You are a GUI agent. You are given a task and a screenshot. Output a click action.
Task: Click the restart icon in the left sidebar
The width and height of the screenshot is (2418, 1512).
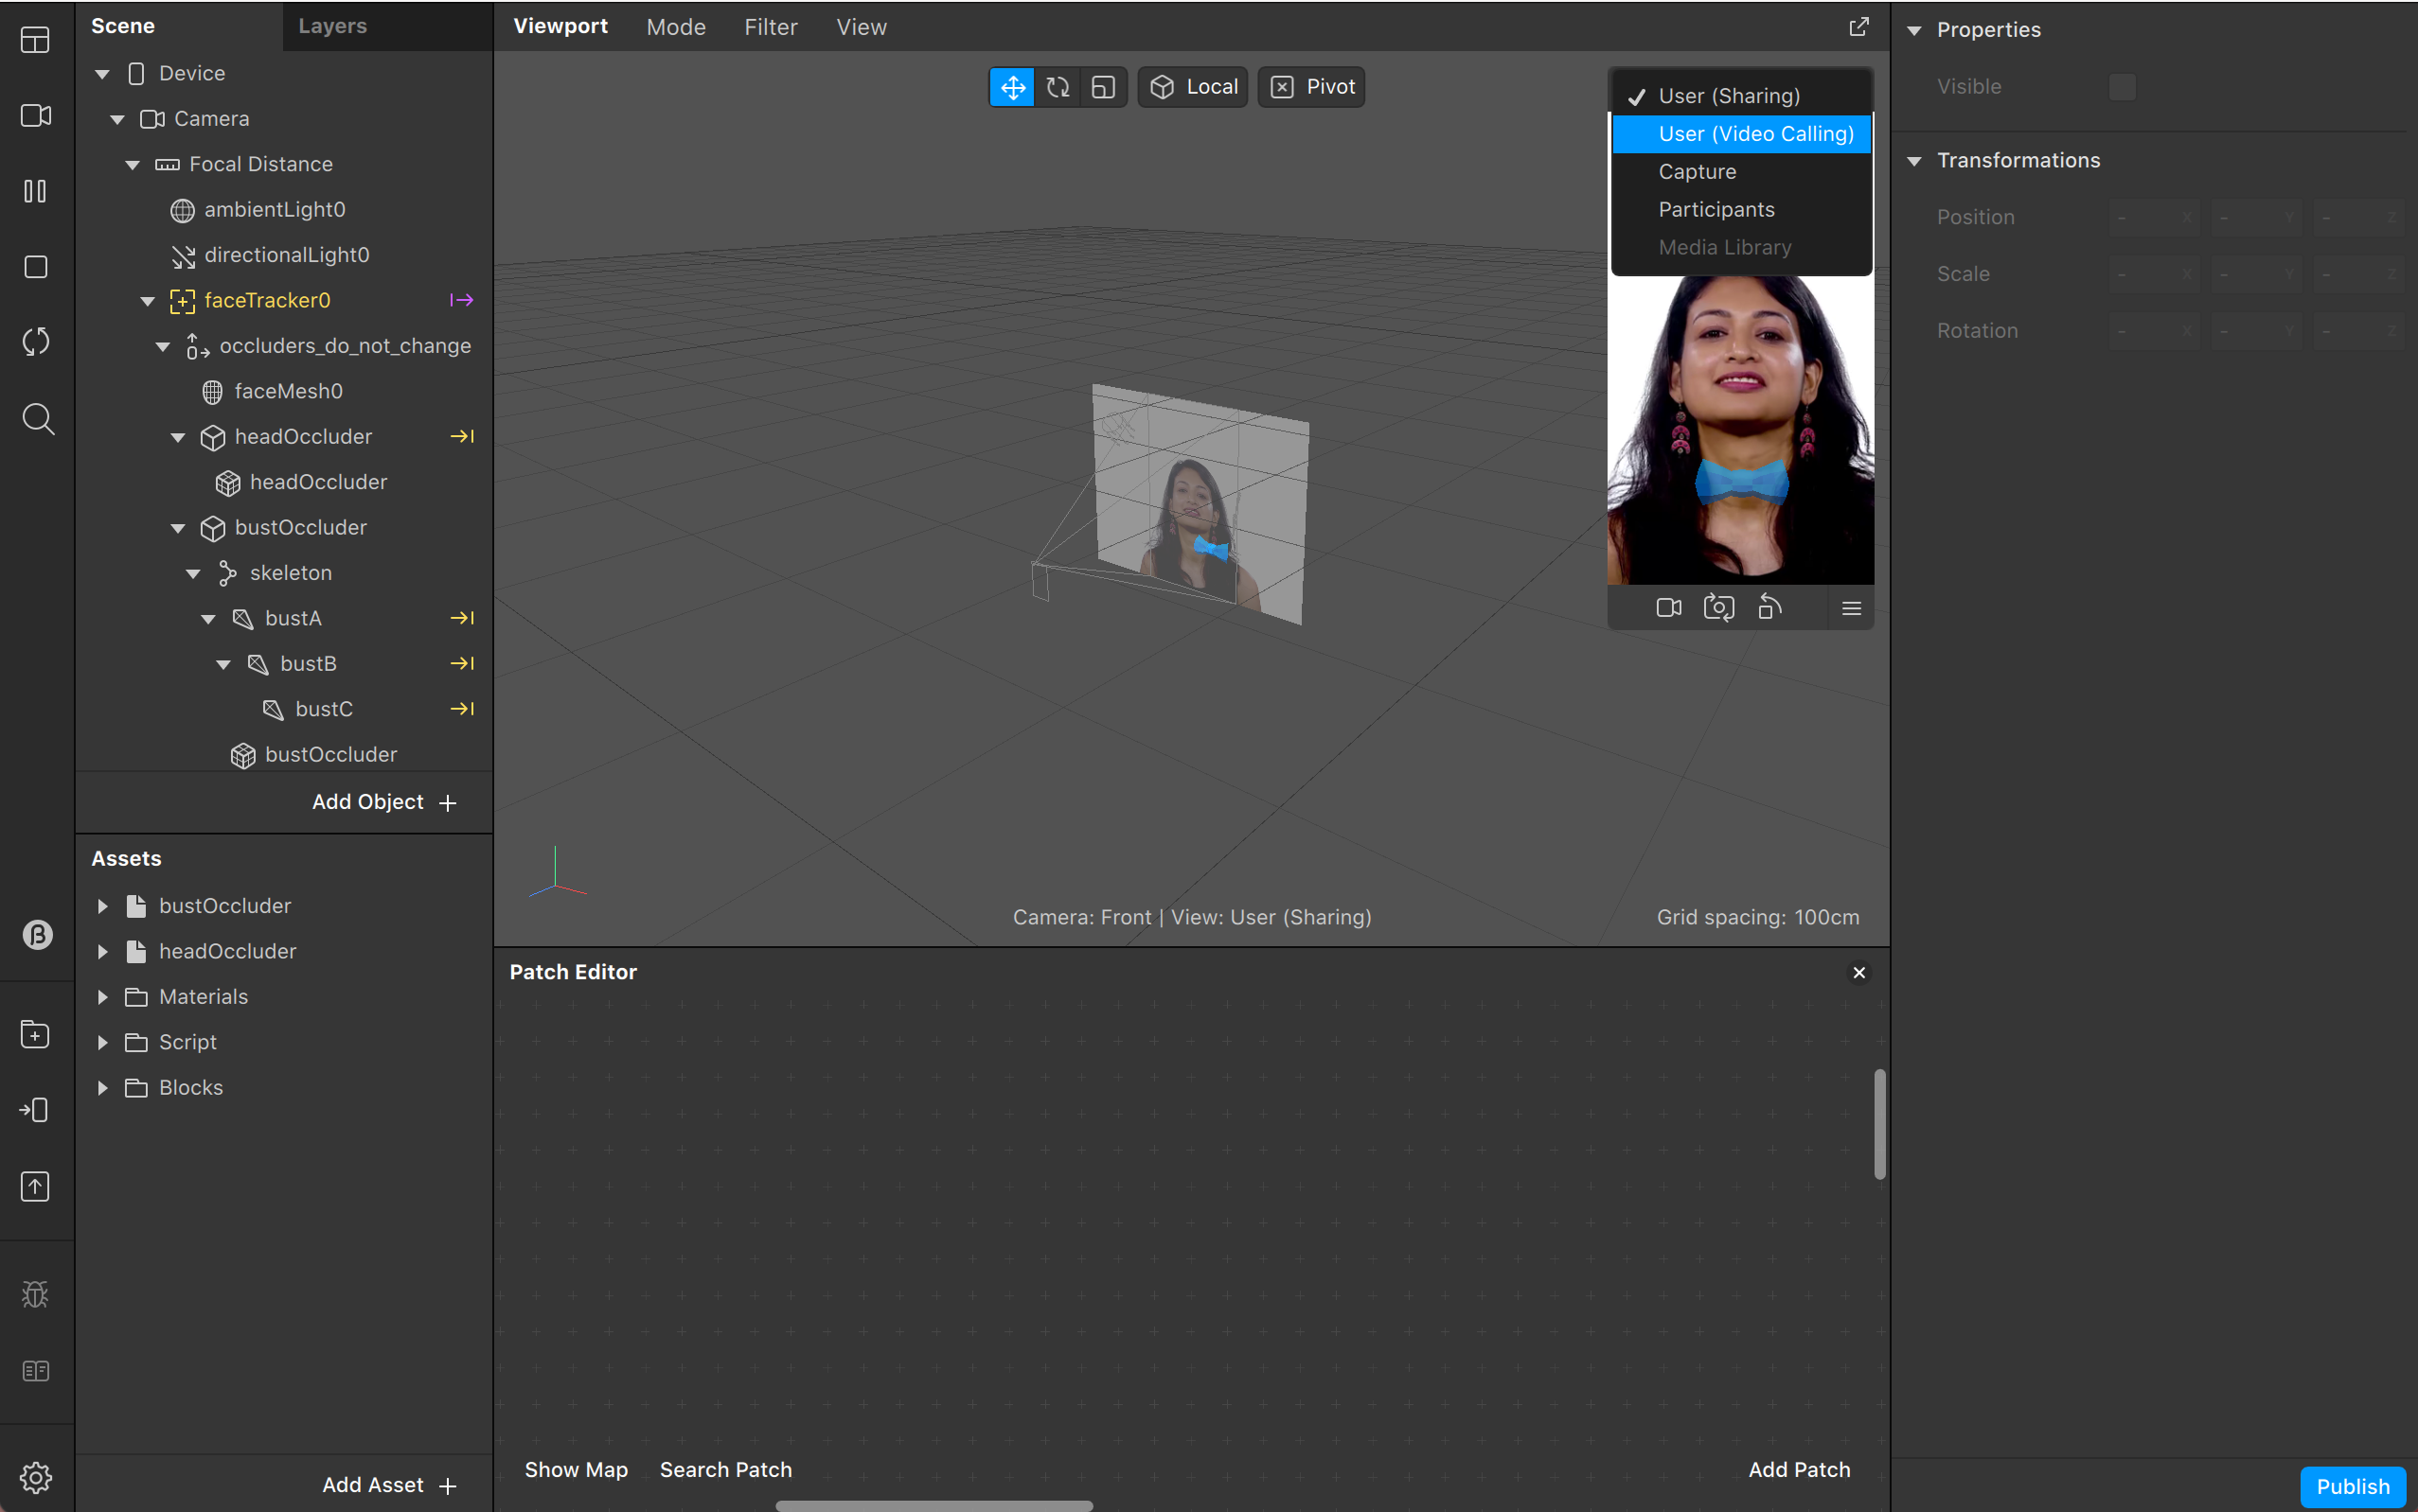[x=36, y=342]
